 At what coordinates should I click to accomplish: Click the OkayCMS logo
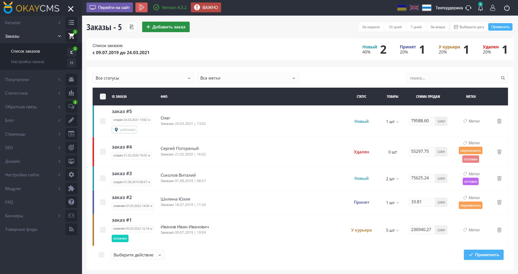32,8
